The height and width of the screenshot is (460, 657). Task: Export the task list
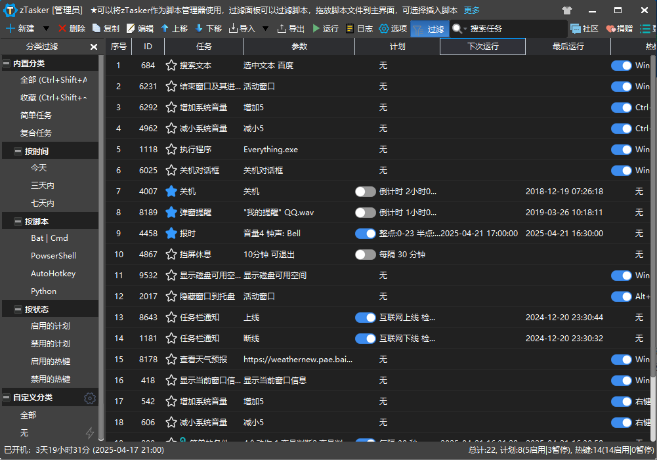coord(294,29)
